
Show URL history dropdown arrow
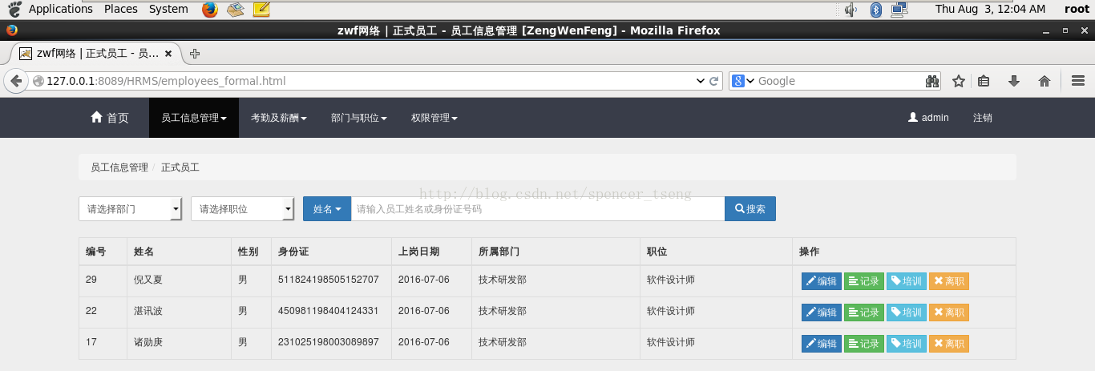(x=701, y=81)
